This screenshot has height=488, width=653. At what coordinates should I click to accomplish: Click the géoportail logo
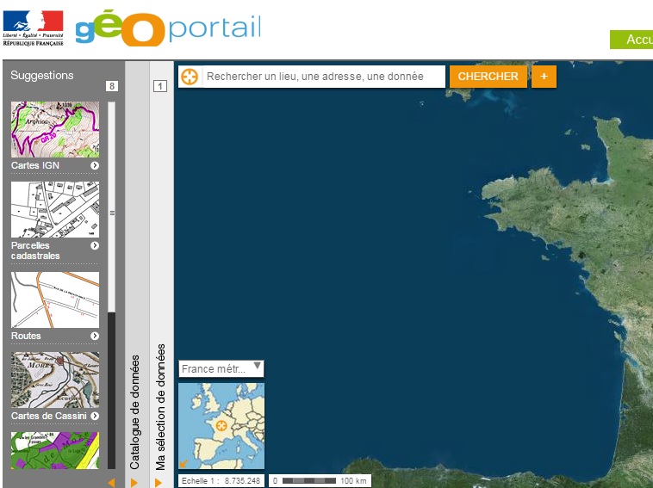coord(168,28)
